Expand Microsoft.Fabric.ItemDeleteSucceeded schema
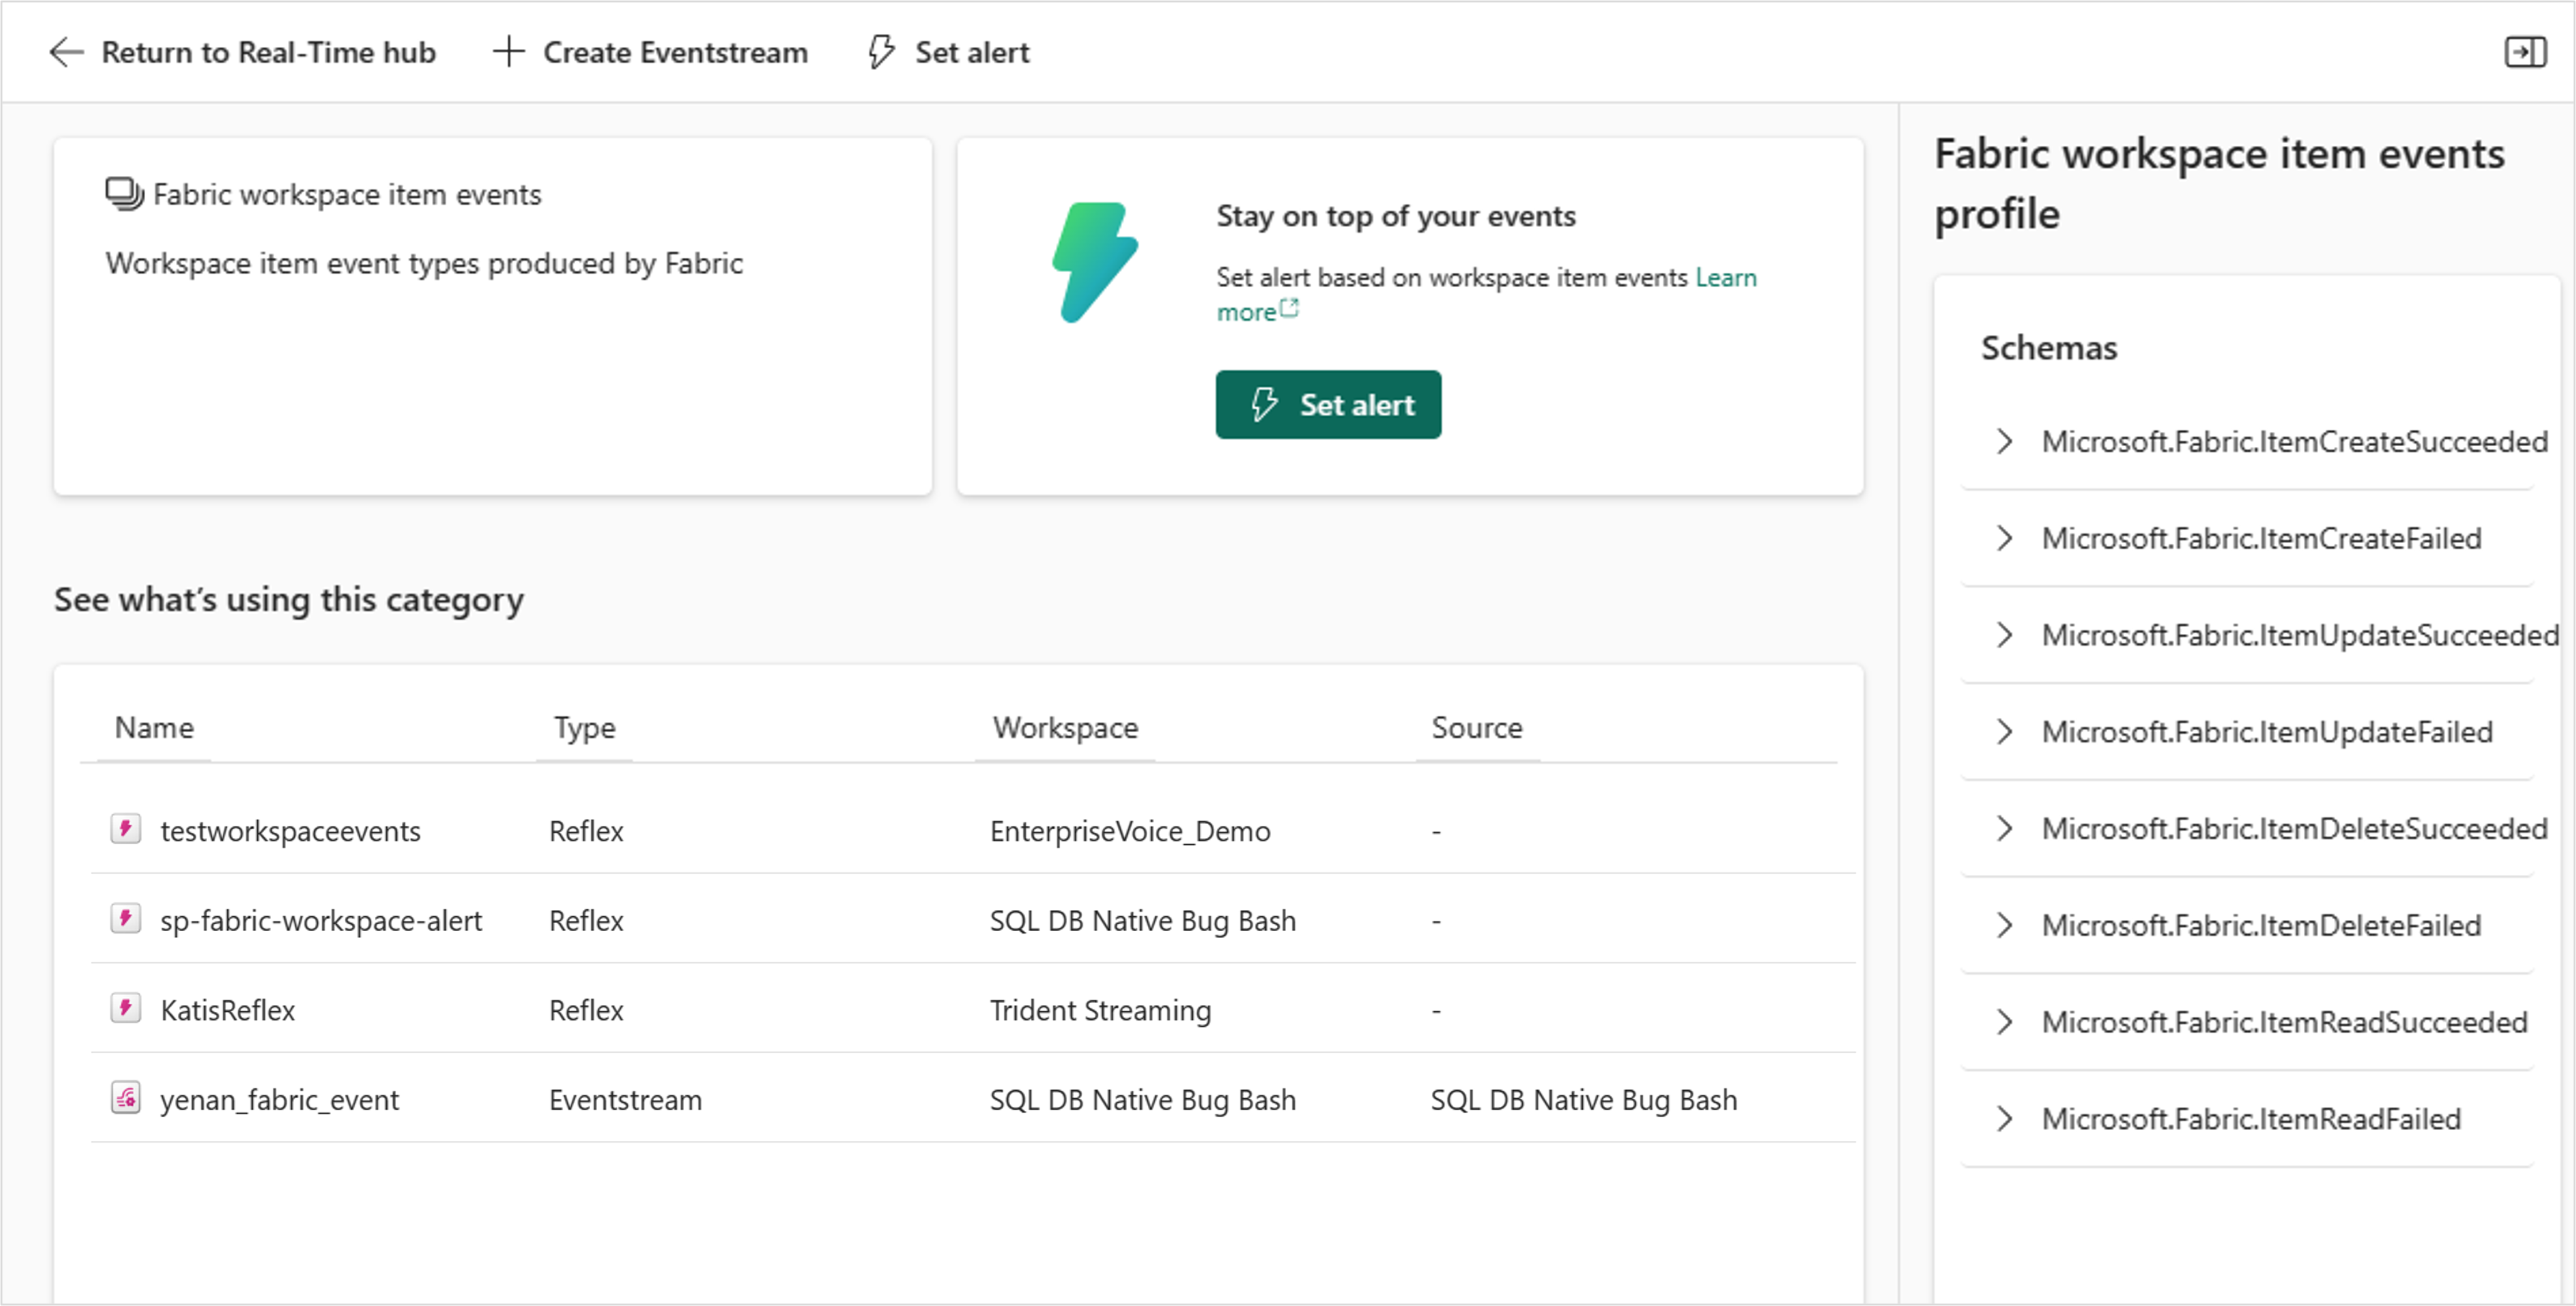This screenshot has height=1306, width=2576. tap(2004, 829)
